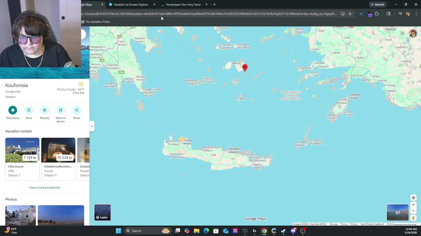Zoom in on the map
The image size is (421, 236).
[x=413, y=205]
